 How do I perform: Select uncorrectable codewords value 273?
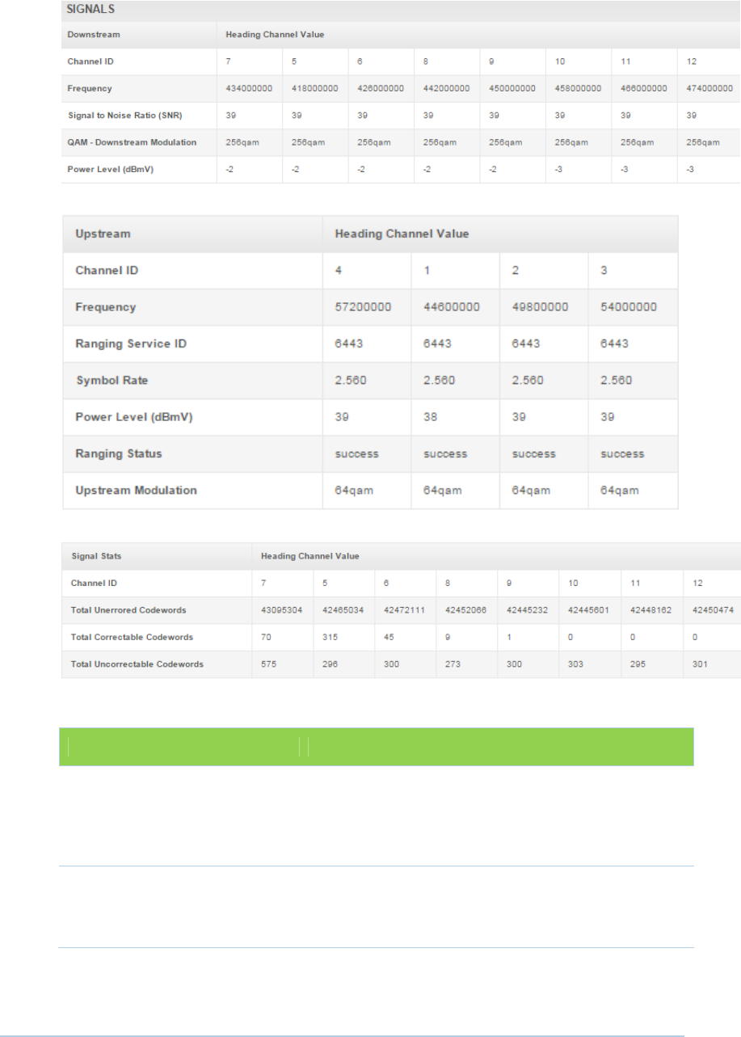tap(453, 664)
